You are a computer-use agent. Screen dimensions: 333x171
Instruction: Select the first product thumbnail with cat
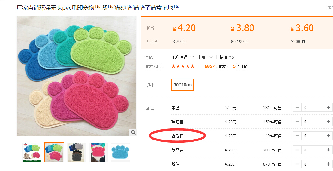pyautogui.click(x=32, y=152)
